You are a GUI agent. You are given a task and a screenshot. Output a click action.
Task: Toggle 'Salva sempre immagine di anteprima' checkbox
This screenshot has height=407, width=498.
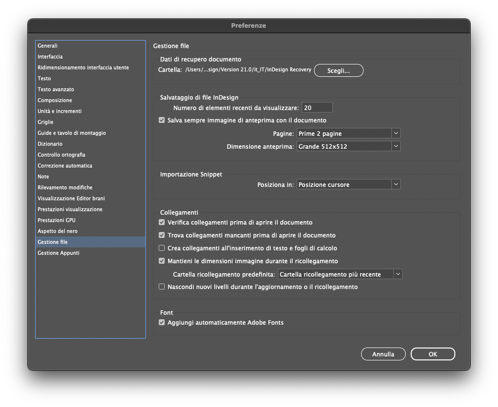tap(162, 120)
